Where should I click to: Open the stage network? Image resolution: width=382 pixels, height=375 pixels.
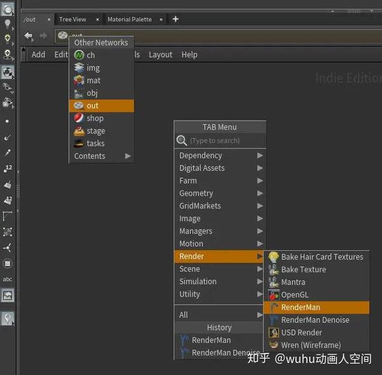102,131
